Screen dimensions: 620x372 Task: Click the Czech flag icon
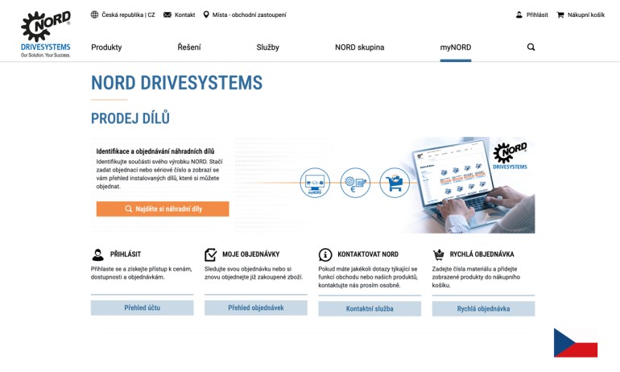pyautogui.click(x=575, y=343)
